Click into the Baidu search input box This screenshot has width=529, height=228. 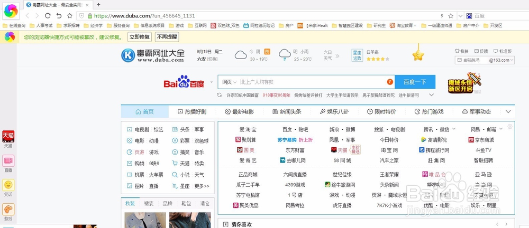[x=312, y=82]
